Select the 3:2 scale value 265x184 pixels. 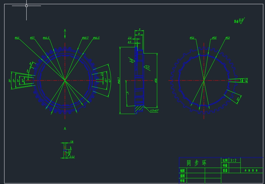tap(233, 160)
